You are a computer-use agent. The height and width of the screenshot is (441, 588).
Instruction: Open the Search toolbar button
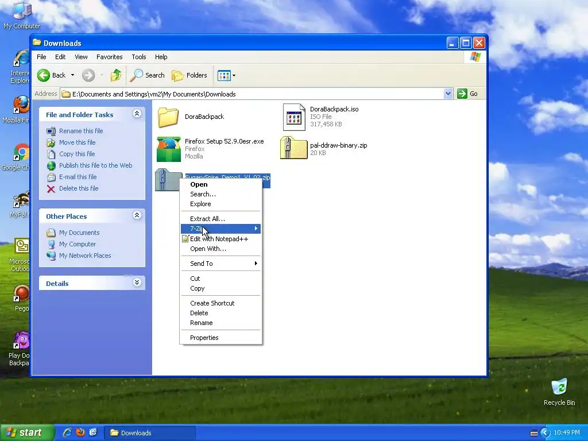coord(148,75)
